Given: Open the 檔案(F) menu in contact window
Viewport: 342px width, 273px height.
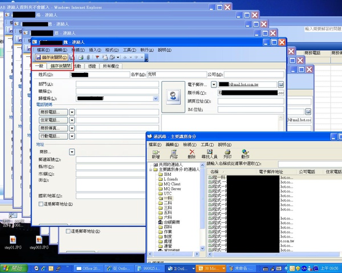Looking at the screenshot, I should (43, 50).
